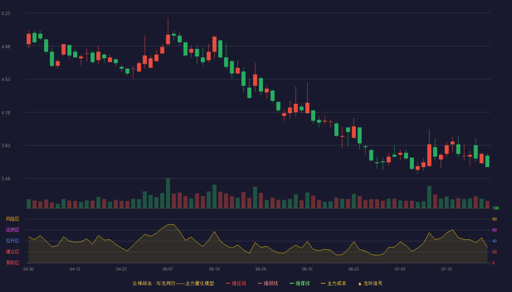Select the 出货区 zone label

[x=12, y=230]
